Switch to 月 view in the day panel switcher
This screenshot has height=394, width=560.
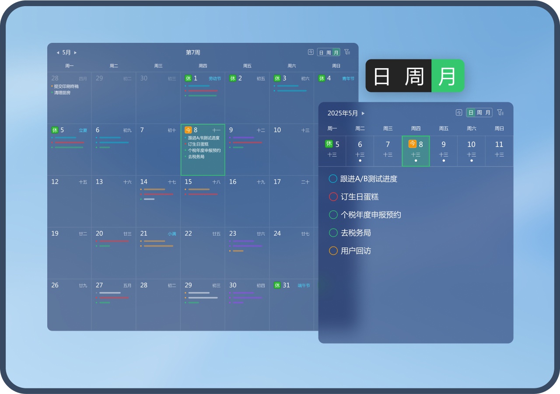(x=488, y=112)
